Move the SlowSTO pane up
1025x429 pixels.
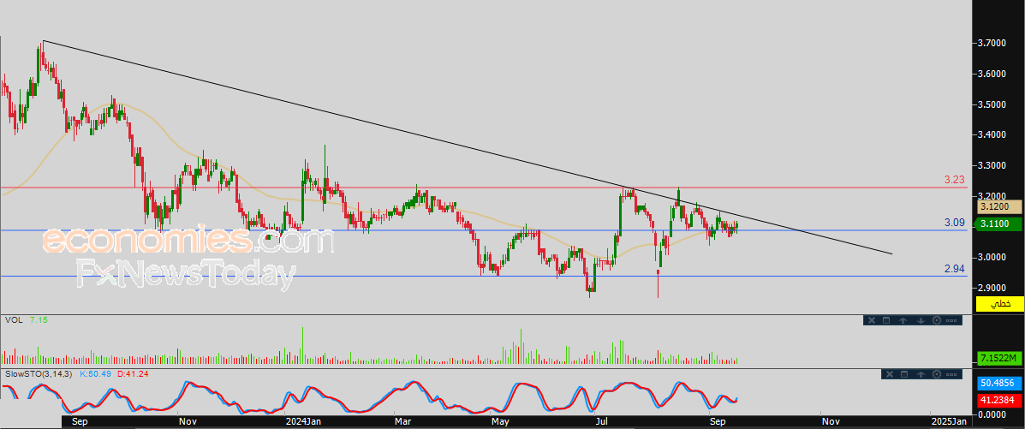coord(921,374)
